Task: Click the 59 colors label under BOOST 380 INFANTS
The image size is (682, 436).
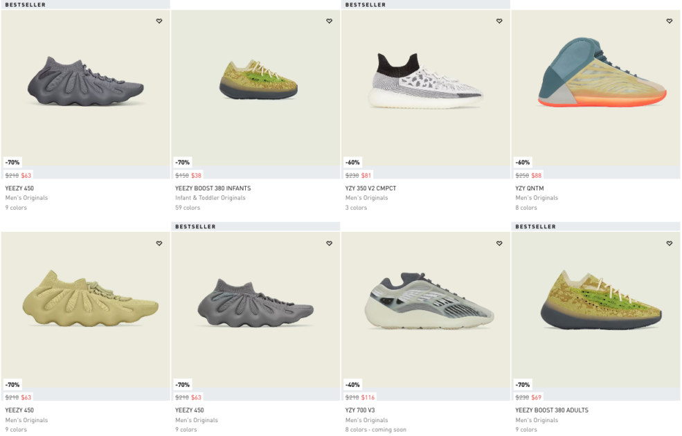Action: (188, 208)
